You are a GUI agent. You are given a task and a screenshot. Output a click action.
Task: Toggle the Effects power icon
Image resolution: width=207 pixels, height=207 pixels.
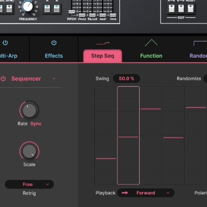54,43
